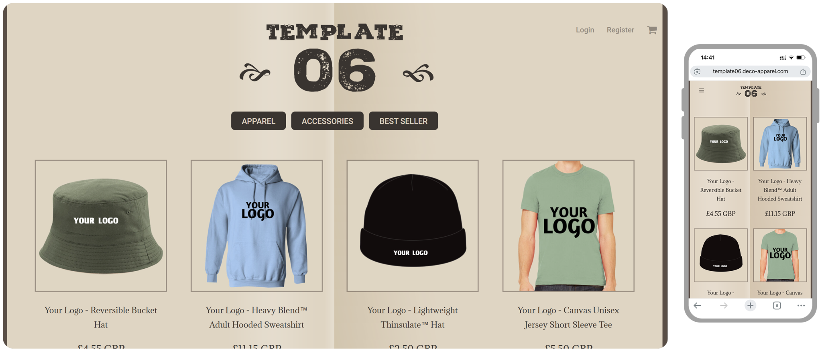The image size is (822, 351).
Task: Tap the mobile green tee product thumbnail
Action: point(780,255)
